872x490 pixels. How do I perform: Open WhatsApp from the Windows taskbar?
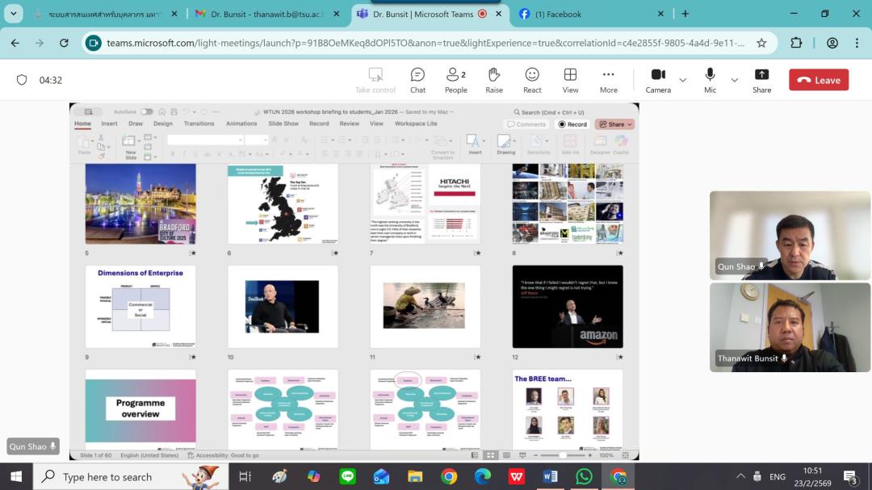click(584, 476)
